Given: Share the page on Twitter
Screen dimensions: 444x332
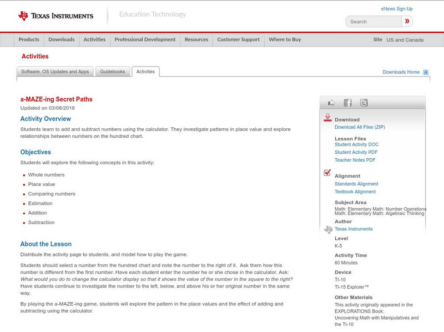Looking at the screenshot, I should [364, 102].
